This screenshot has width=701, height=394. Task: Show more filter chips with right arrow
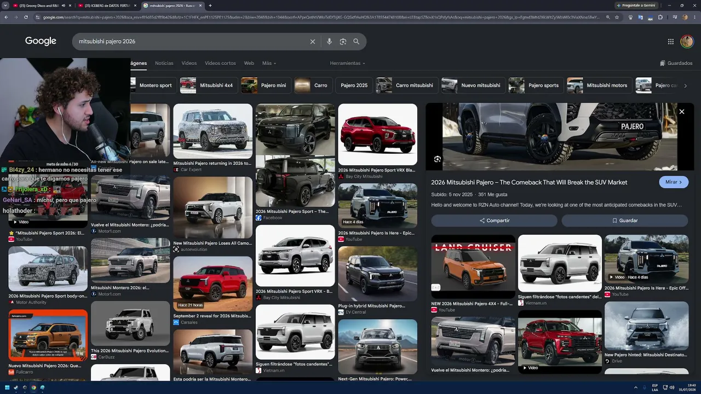click(x=685, y=85)
